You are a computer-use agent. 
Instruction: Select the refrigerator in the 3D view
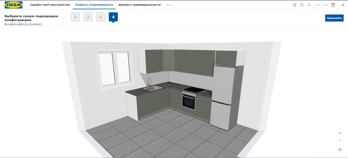point(226,97)
